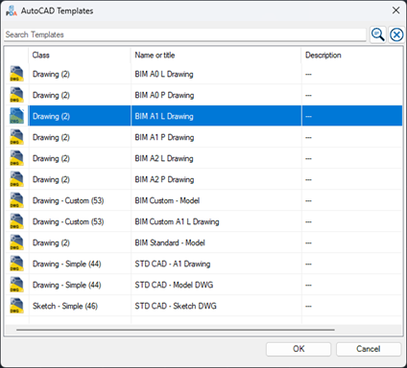Click DWG icon for BIM A1 L Drawing
Viewport: 407px width, 368px height.
point(16,116)
